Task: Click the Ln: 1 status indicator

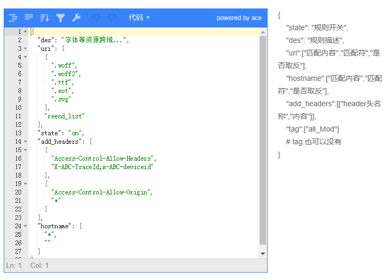Action: (x=14, y=266)
